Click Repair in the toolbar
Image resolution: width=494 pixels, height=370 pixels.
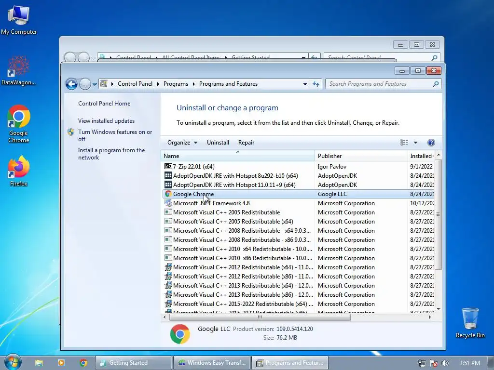(246, 143)
